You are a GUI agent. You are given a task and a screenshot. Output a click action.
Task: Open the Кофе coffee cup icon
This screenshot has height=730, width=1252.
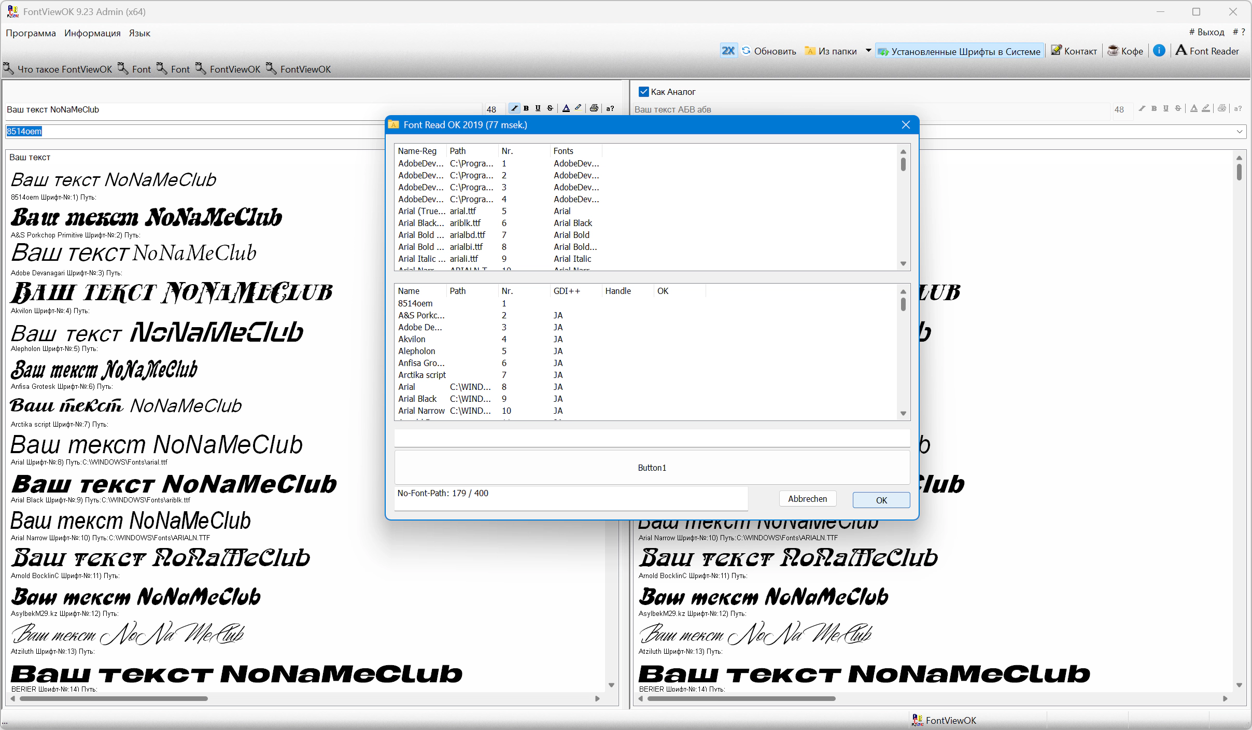[x=1113, y=51]
